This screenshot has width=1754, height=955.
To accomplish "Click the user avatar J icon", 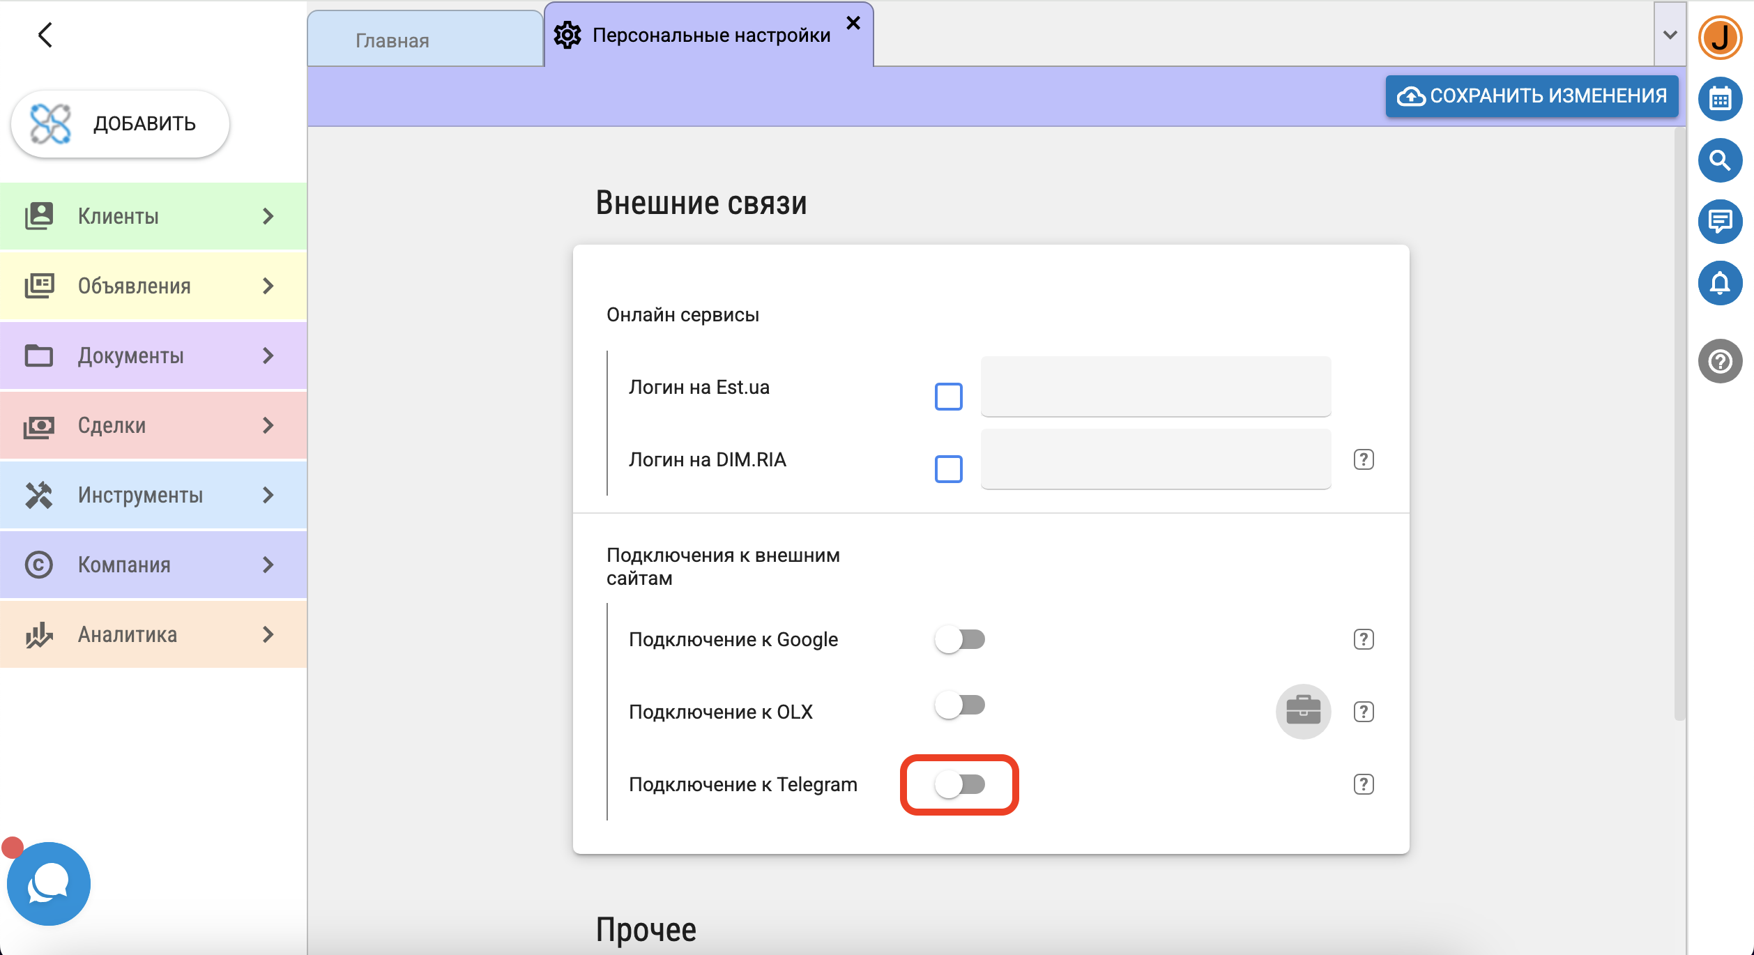I will click(1720, 38).
